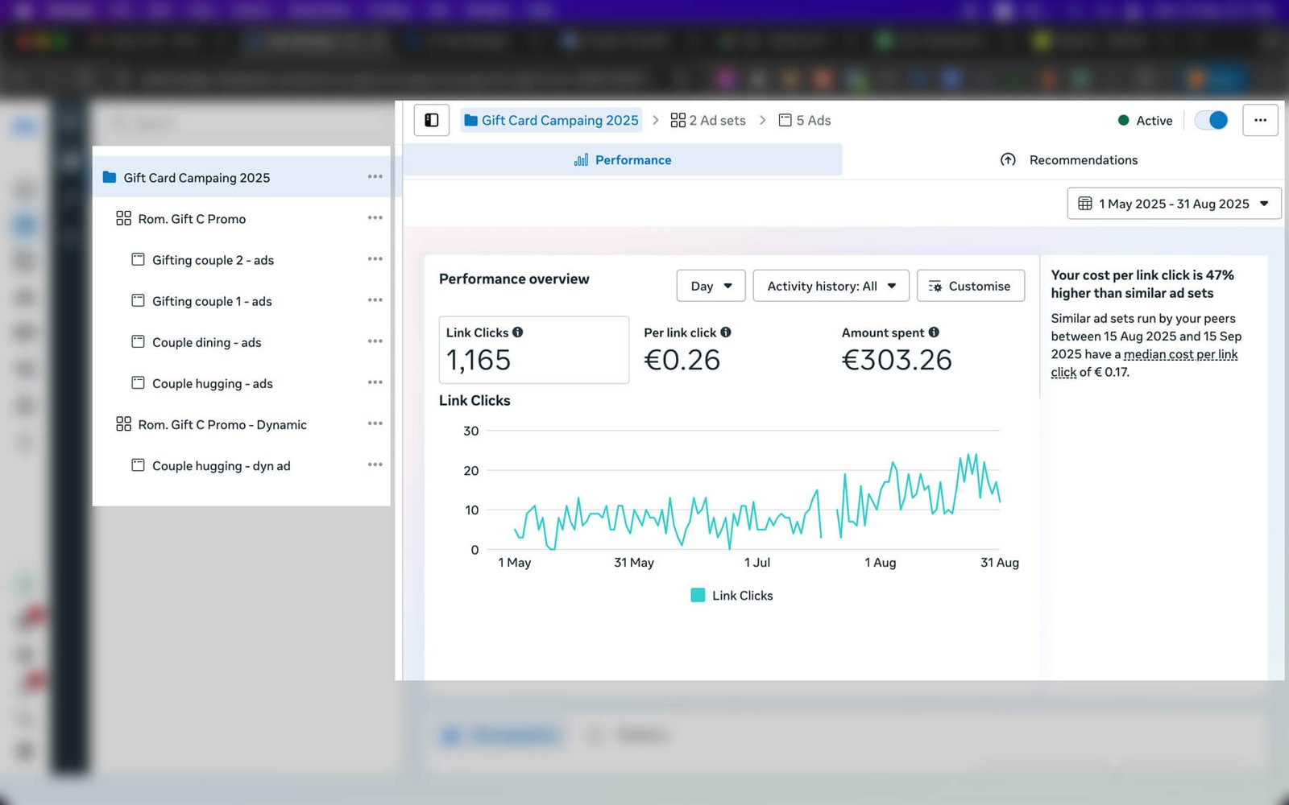
Task: Follow the median cost per link click link
Action: click(x=1180, y=355)
